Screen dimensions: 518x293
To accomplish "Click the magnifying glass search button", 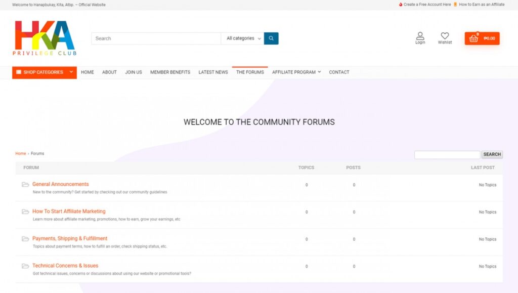I will (x=271, y=38).
